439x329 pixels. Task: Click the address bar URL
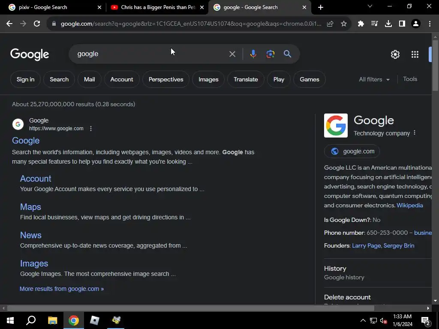coord(191,24)
